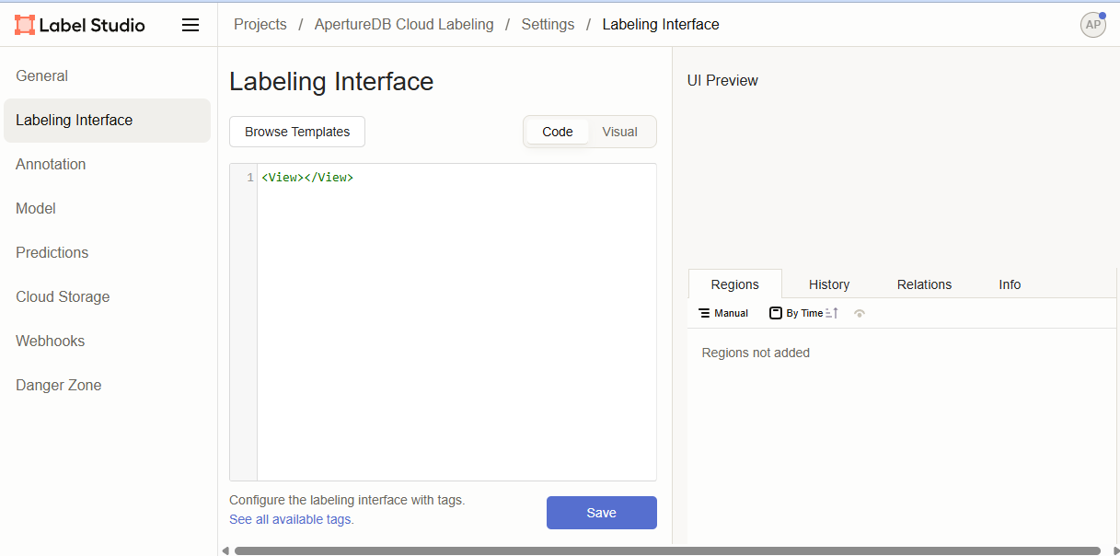Screen dimensions: 1120x556
Task: Switch to the Visual editor view
Action: point(620,132)
